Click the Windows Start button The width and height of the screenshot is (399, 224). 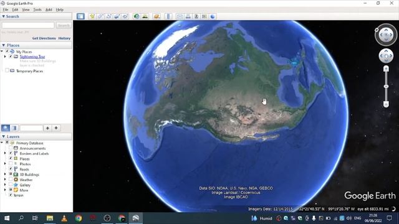tap(7, 218)
